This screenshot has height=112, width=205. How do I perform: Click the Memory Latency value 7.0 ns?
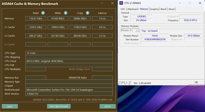click(102, 18)
